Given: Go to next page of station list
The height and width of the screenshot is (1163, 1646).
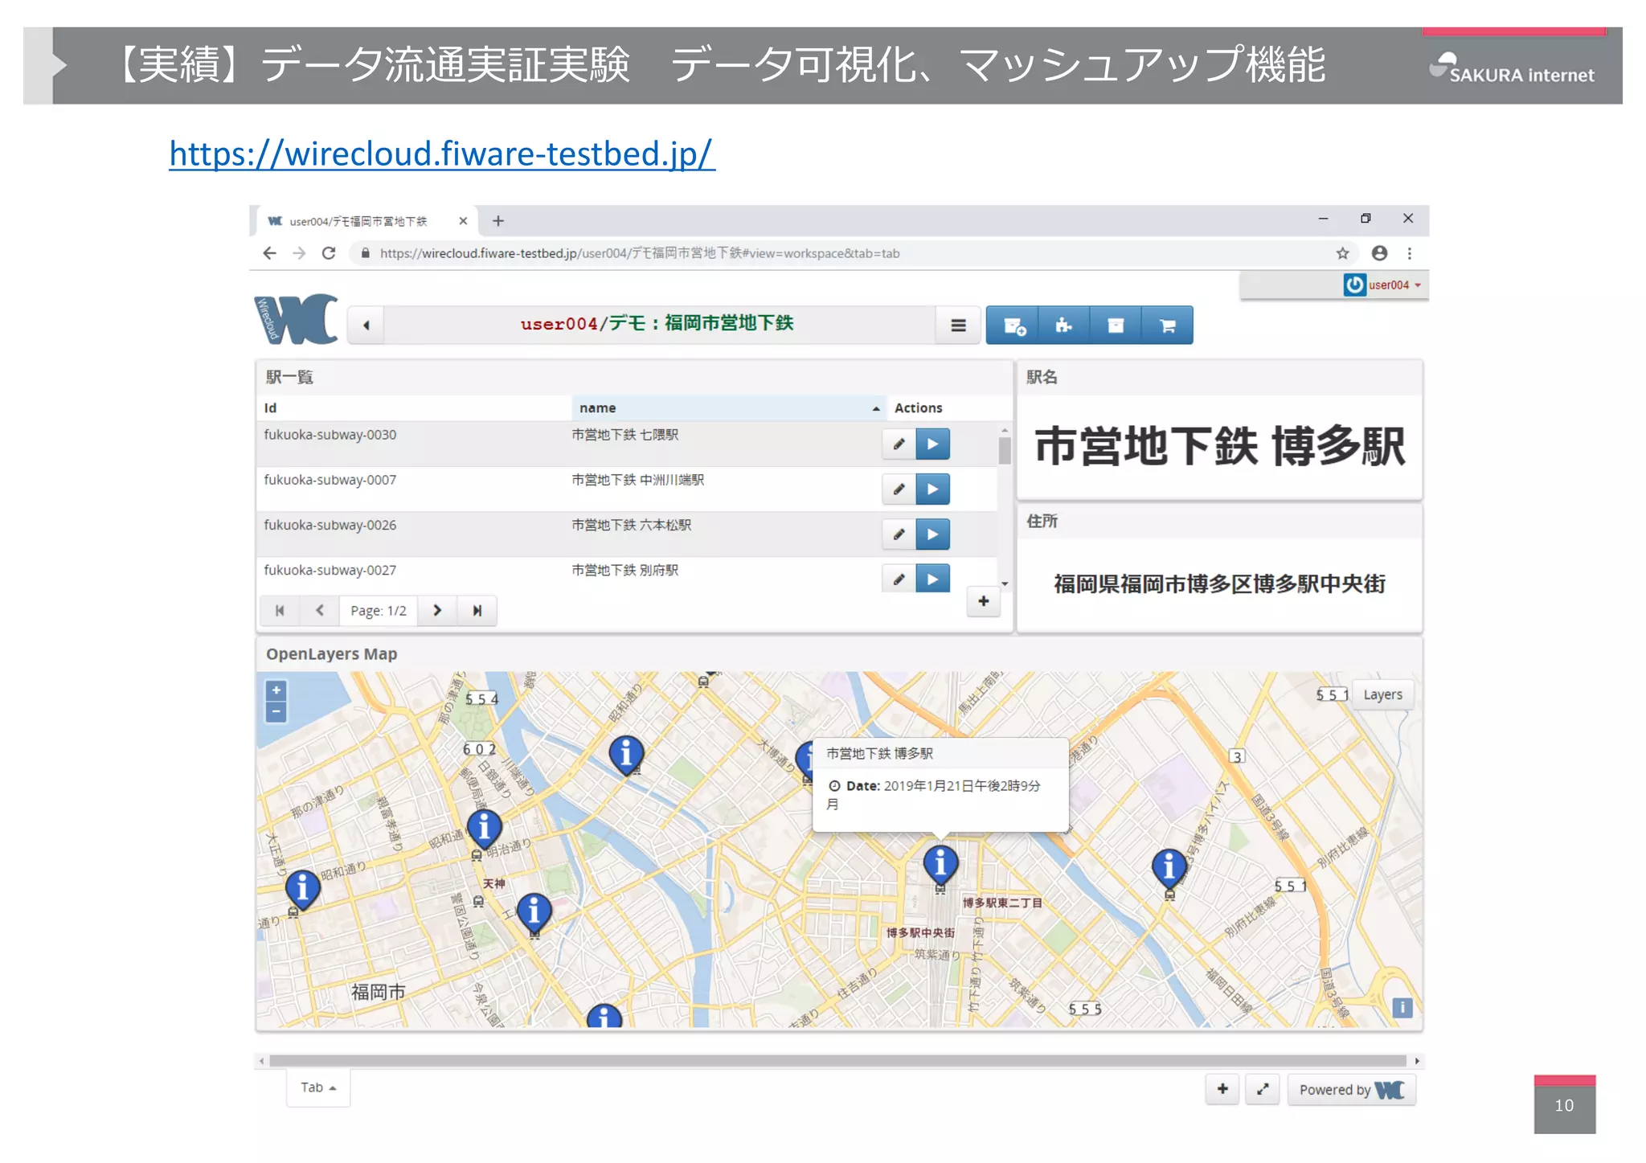Looking at the screenshot, I should coord(437,611).
